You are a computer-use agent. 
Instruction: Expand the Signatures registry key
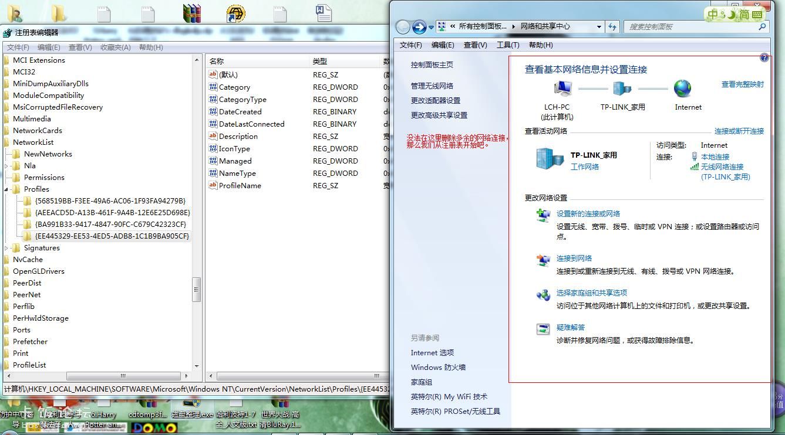[x=7, y=248]
